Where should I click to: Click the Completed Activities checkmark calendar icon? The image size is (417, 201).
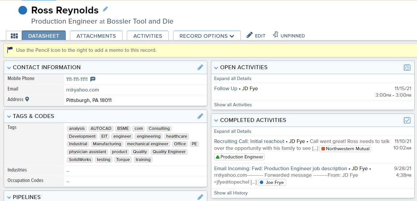click(407, 120)
